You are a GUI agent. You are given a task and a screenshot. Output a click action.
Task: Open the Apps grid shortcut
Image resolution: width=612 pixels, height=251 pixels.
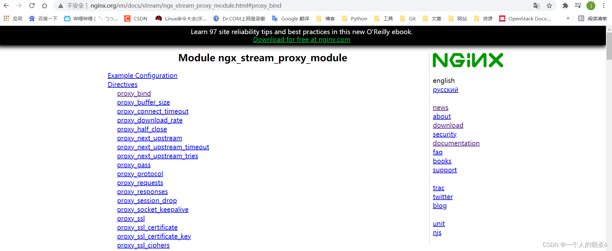click(x=13, y=18)
